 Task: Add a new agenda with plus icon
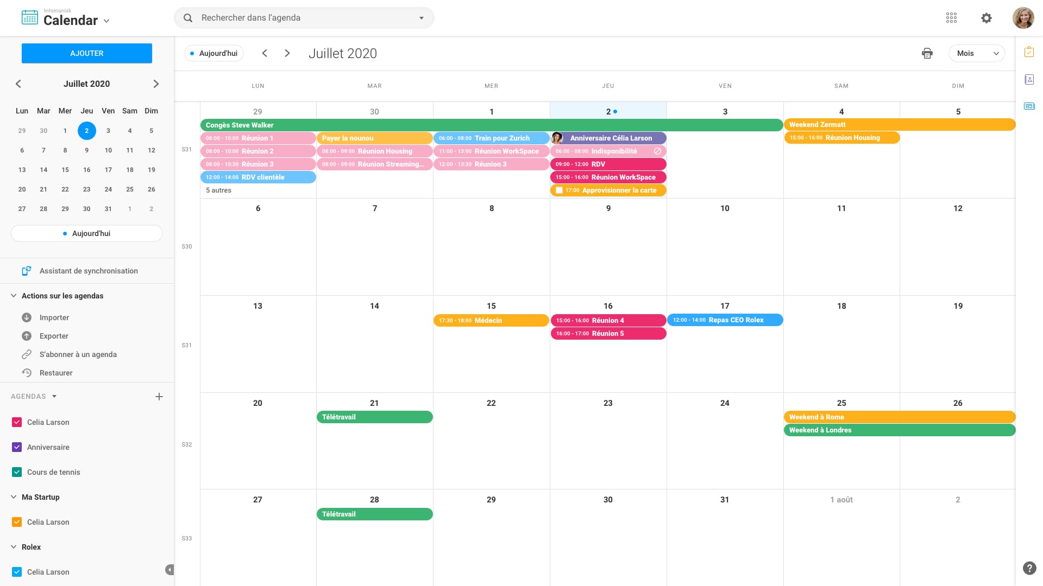159,397
